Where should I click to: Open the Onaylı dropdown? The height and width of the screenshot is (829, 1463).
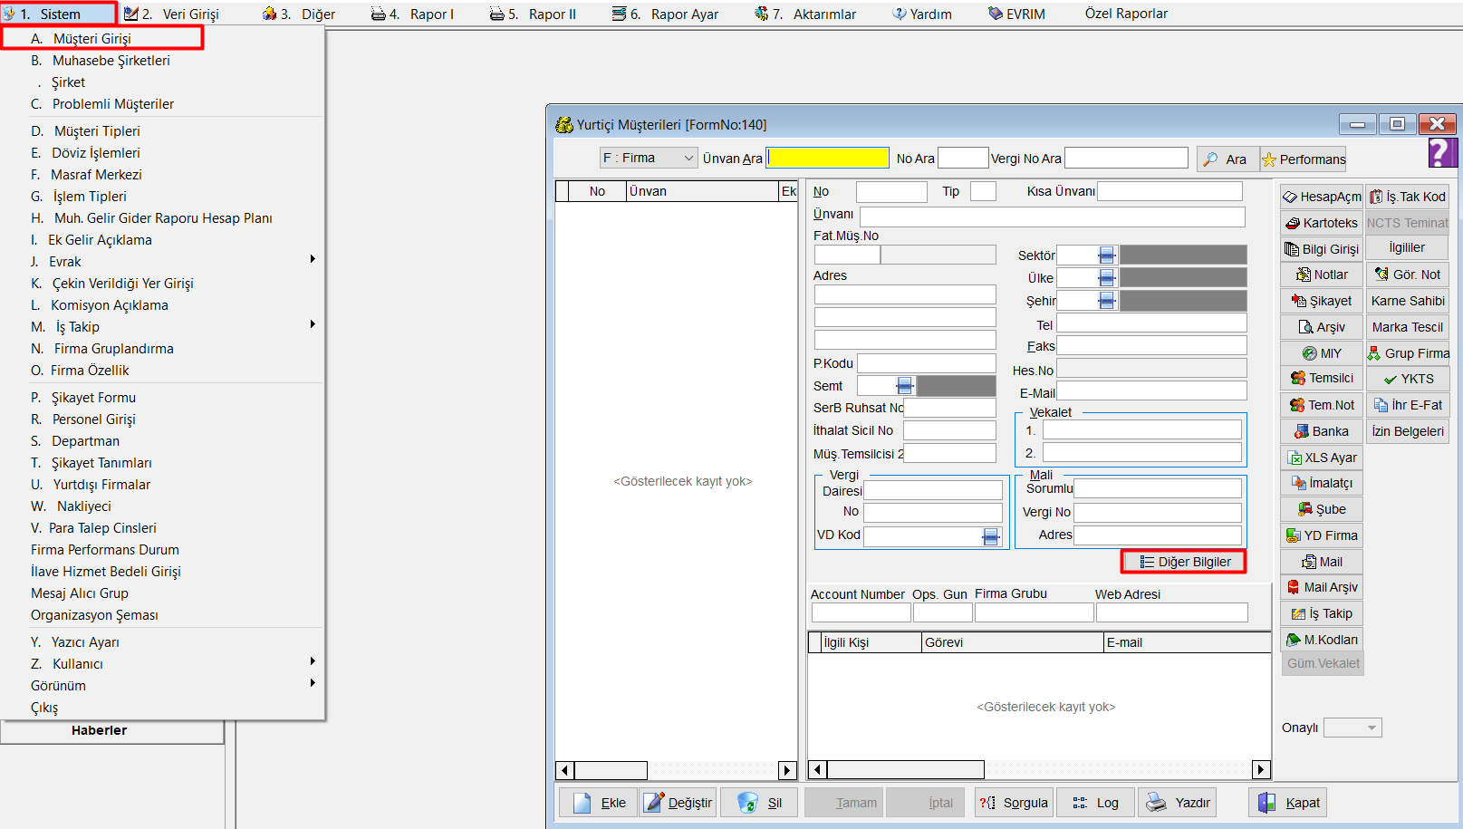click(x=1352, y=728)
